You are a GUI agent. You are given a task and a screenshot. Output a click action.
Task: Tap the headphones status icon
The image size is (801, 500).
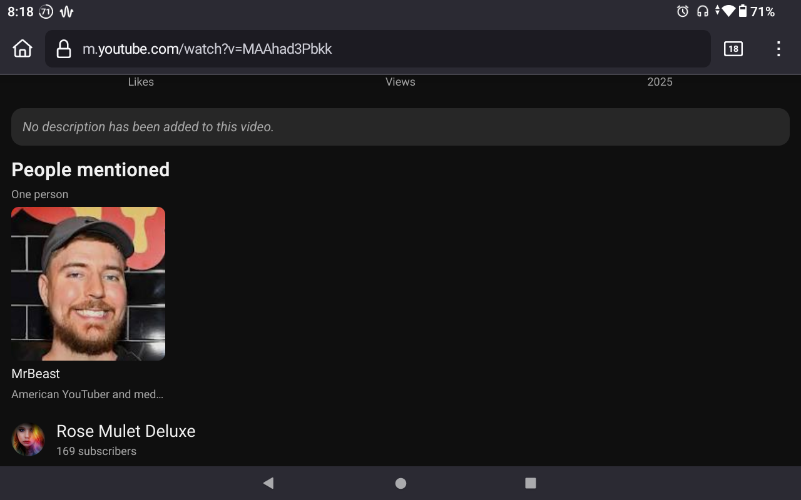click(703, 11)
